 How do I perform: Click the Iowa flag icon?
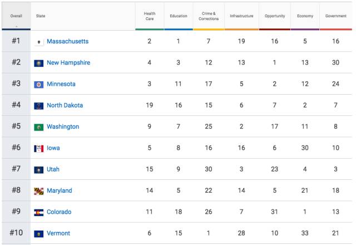(39, 149)
